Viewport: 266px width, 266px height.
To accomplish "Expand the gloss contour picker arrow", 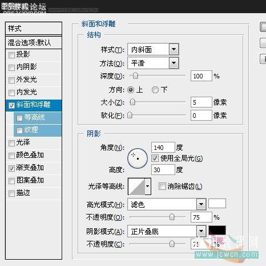I will (x=148, y=186).
